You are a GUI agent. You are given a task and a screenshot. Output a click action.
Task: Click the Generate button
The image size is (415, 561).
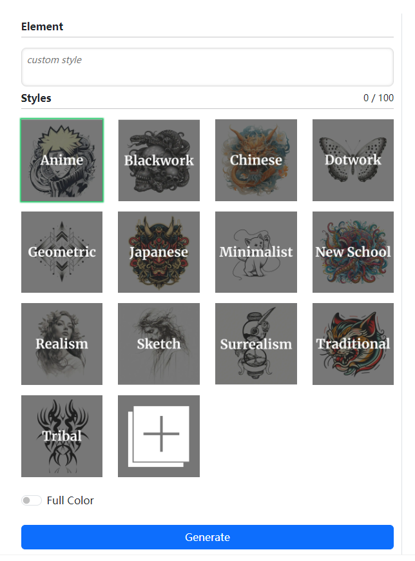coord(207,537)
